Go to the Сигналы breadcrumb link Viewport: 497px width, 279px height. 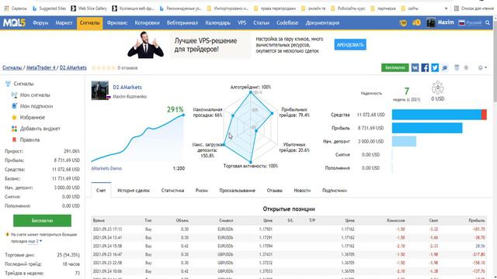(12, 67)
